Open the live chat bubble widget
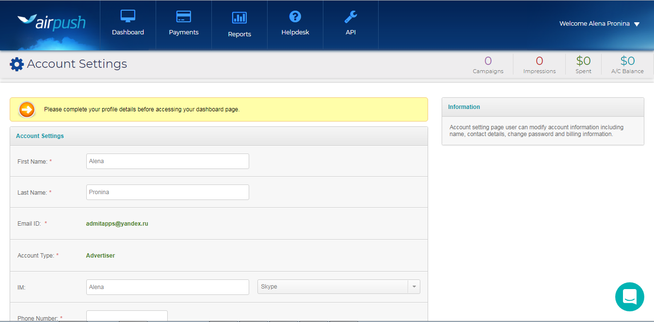The width and height of the screenshot is (654, 322). [x=629, y=296]
